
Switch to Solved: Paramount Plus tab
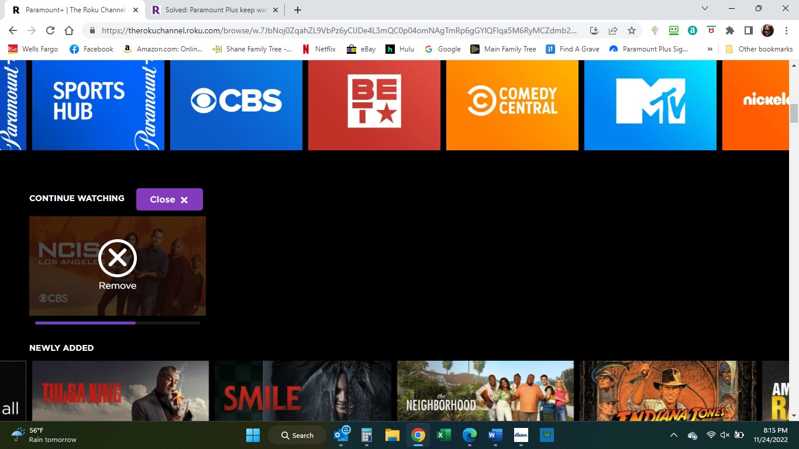[x=216, y=10]
